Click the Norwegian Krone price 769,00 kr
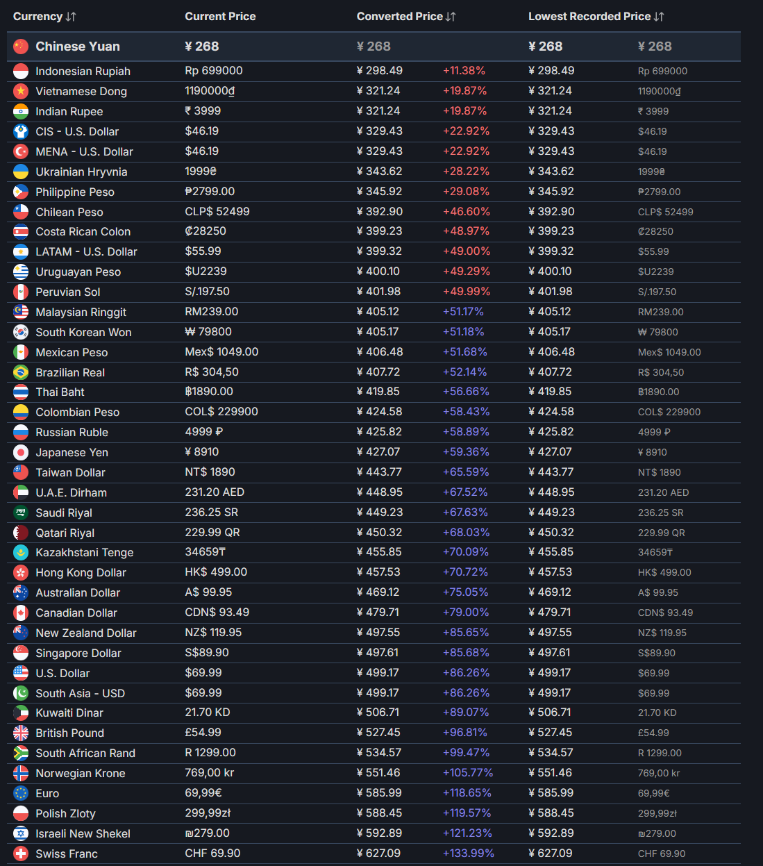 210,773
